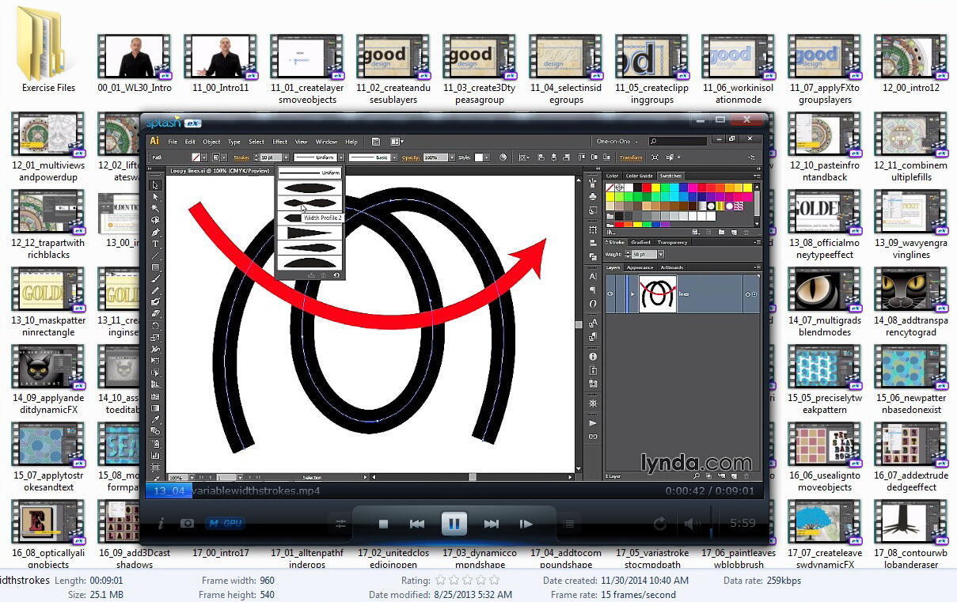This screenshot has height=602, width=957.
Task: Click the orange Opacity link
Action: pos(410,157)
